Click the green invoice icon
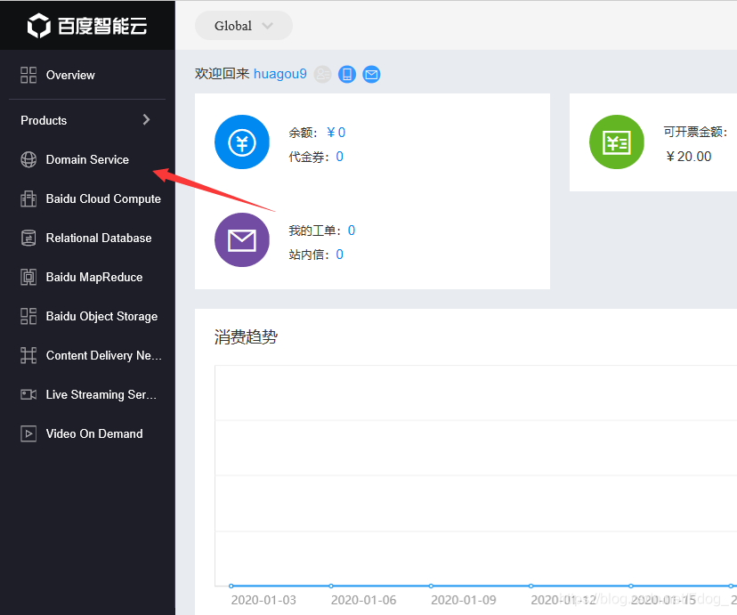737x615 pixels. (x=617, y=142)
